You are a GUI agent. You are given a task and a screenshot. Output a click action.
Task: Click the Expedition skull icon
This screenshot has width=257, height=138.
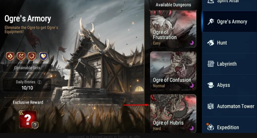(211, 127)
